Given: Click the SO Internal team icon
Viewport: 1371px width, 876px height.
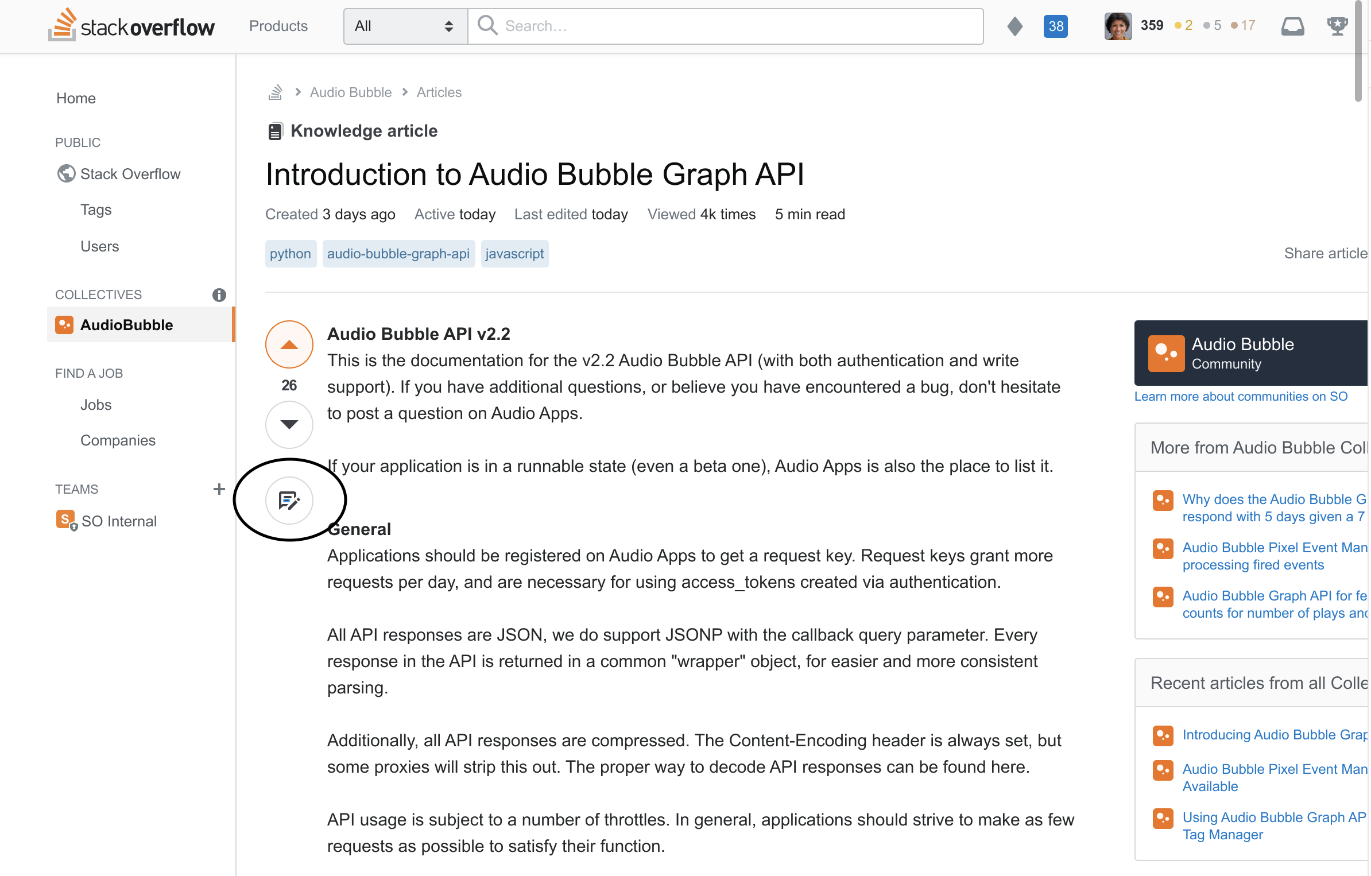Looking at the screenshot, I should coord(66,520).
